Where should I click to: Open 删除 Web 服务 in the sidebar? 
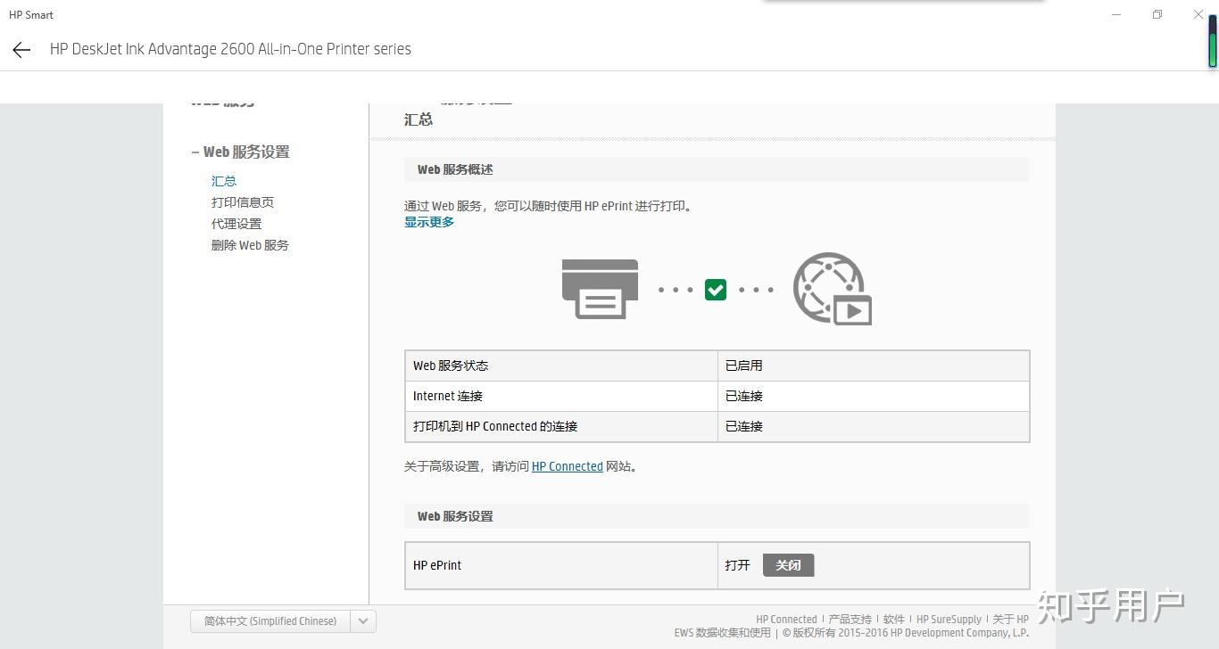point(250,245)
